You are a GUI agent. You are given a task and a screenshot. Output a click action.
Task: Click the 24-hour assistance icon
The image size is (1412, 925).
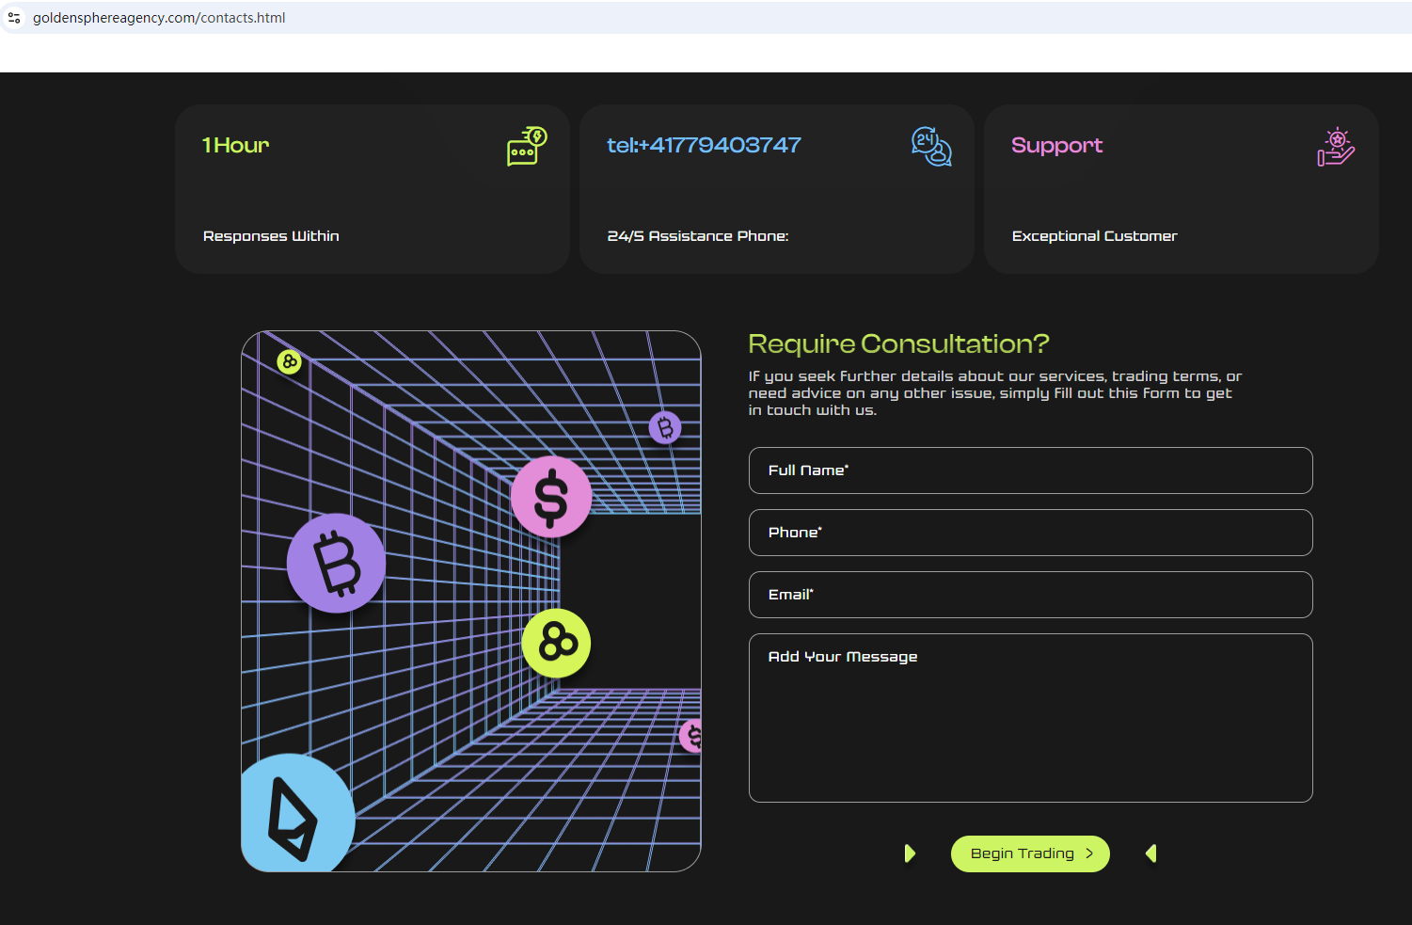click(x=931, y=147)
